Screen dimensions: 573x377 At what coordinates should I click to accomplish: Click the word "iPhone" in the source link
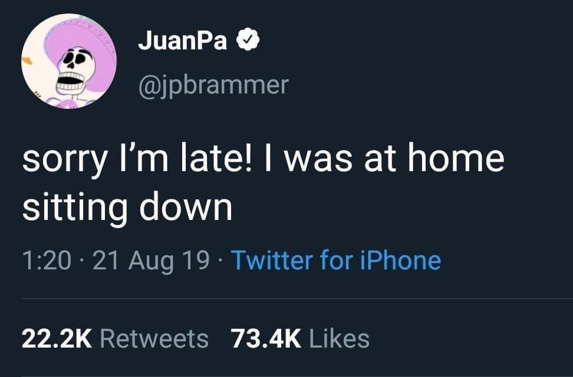[401, 260]
